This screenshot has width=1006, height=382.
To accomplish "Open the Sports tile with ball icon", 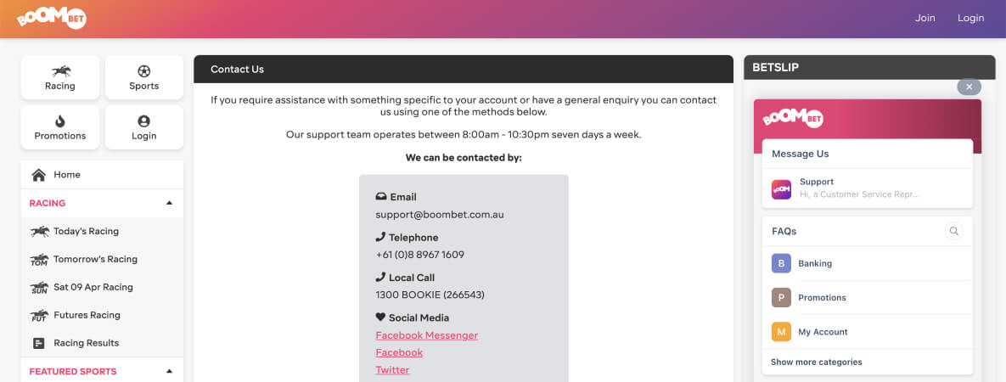I will 143,78.
